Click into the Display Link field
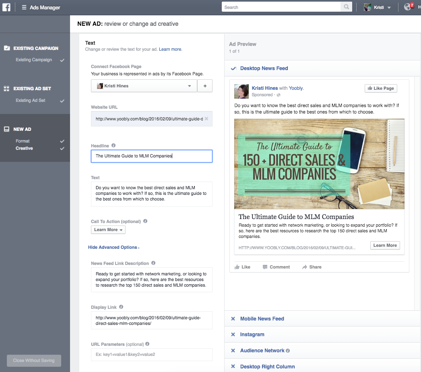This screenshot has height=372, width=421. pos(151,320)
